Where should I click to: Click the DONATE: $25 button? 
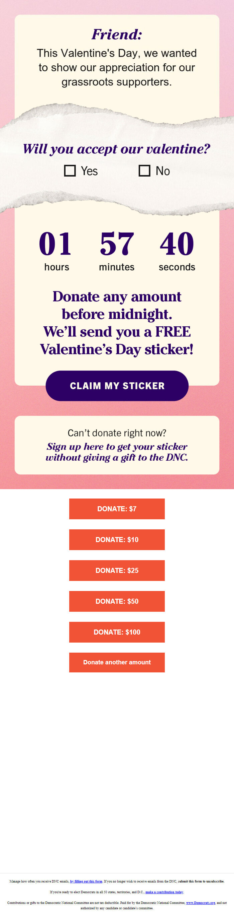[x=117, y=570]
